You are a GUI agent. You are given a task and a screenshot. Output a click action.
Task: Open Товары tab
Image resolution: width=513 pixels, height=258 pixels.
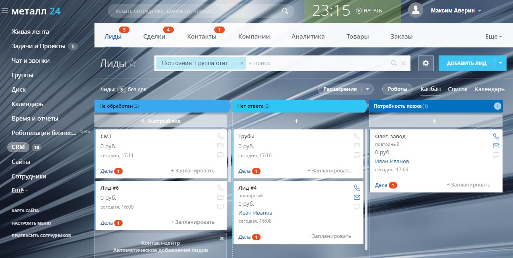(358, 37)
